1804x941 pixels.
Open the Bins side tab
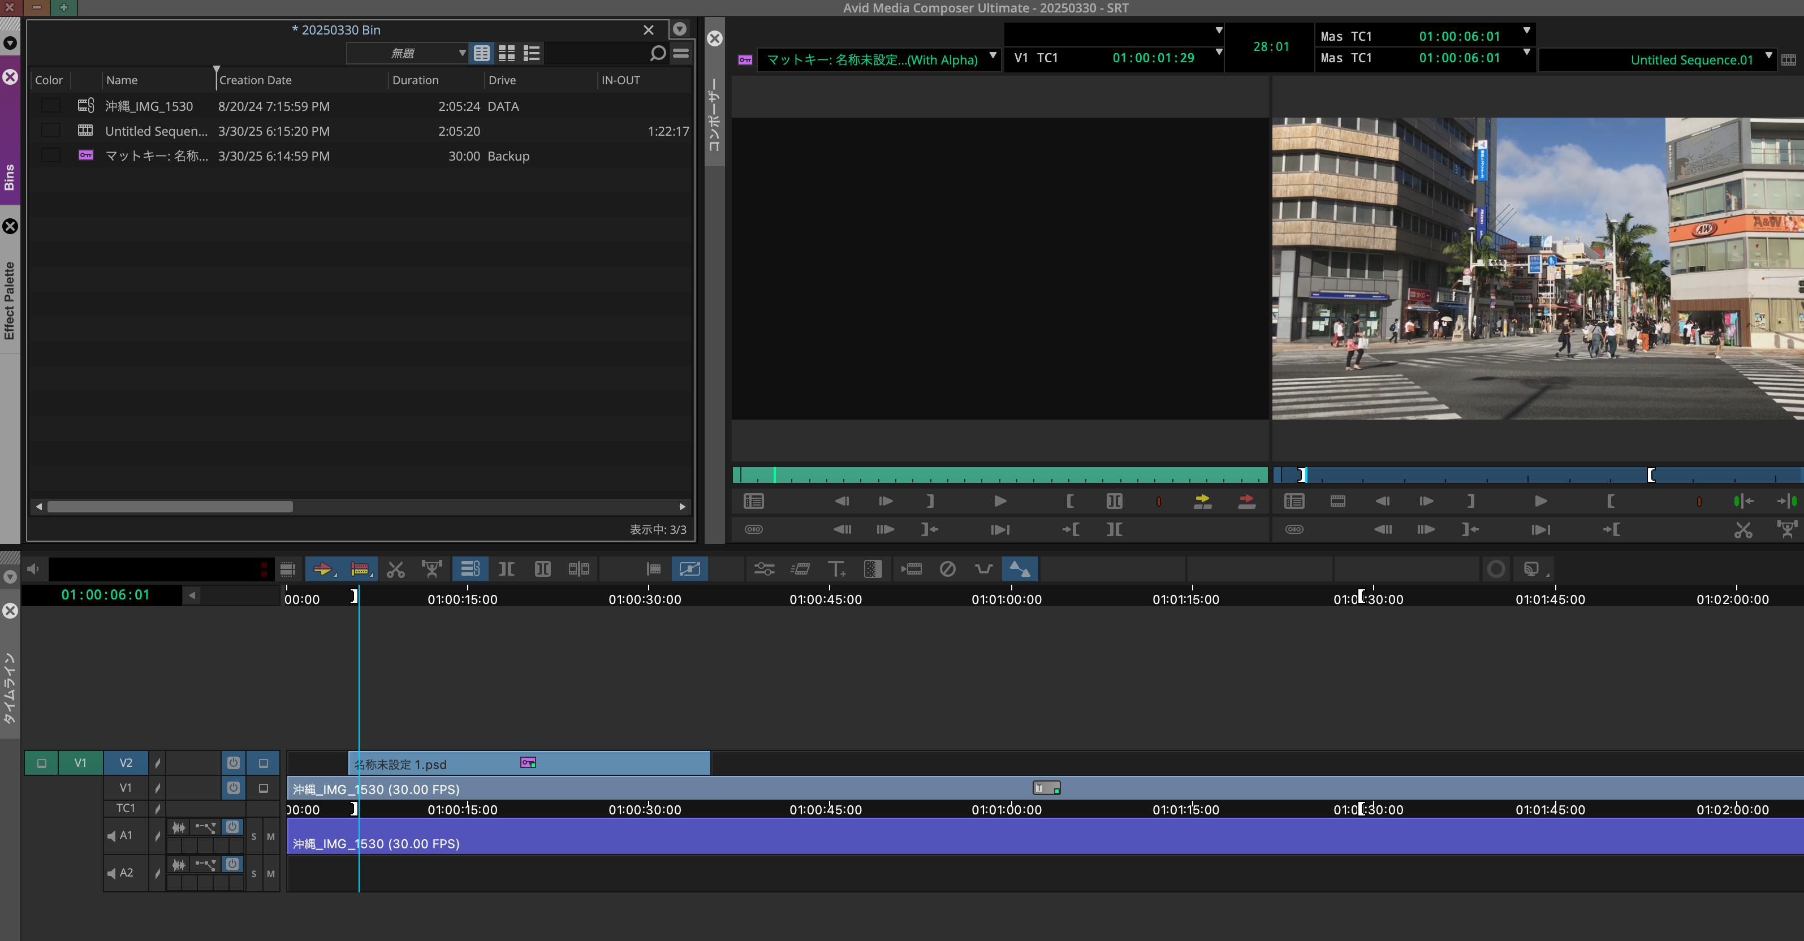tap(10, 176)
